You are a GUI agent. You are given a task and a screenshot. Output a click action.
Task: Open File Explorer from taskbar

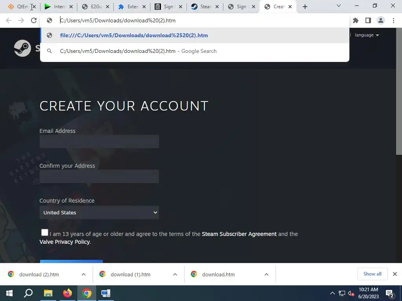point(48,293)
